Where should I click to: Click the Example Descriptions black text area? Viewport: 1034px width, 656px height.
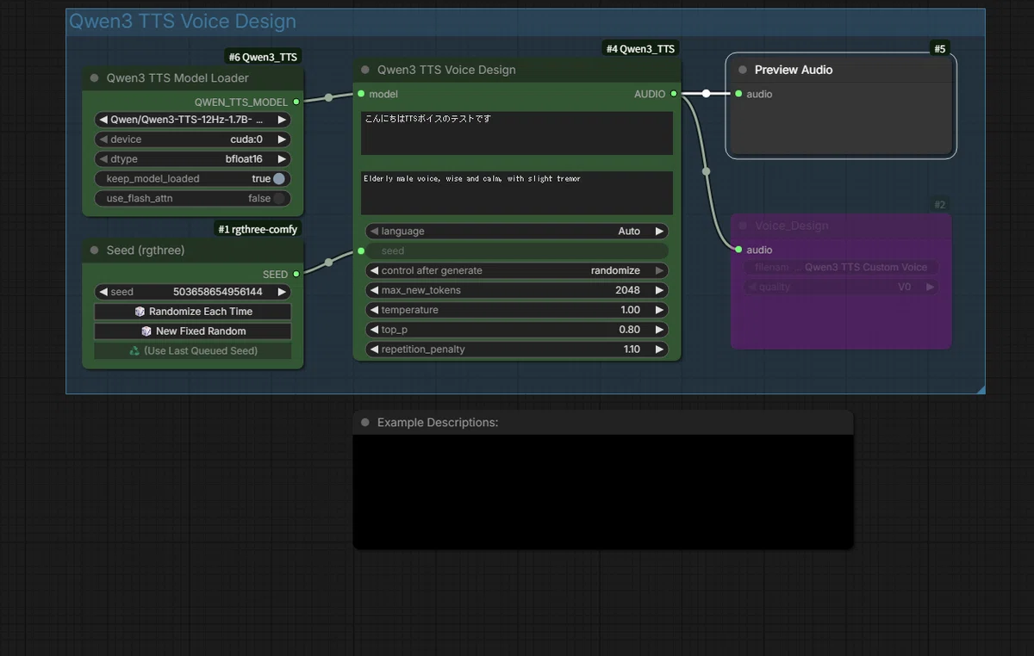point(603,492)
